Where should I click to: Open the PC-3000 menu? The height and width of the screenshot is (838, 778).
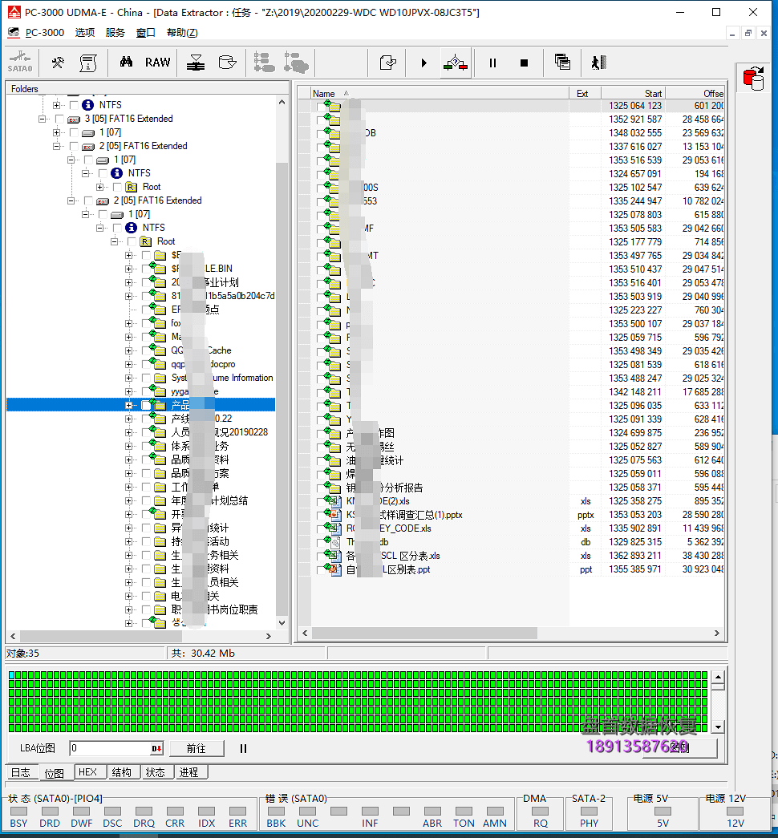[45, 33]
